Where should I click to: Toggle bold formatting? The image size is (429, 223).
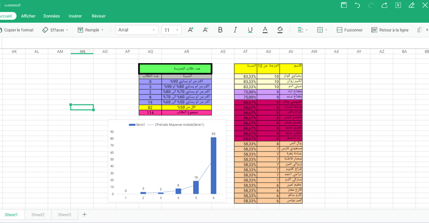(220, 30)
